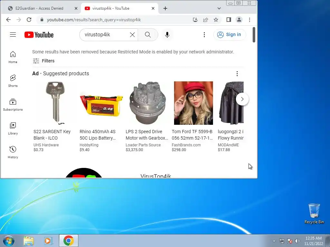Go to Home in the sidebar
The width and height of the screenshot is (330, 247).
13,57
